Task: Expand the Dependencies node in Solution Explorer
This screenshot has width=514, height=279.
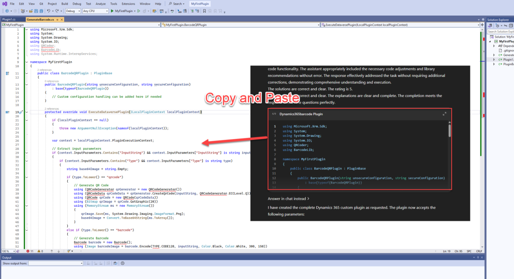Action: pos(494,46)
